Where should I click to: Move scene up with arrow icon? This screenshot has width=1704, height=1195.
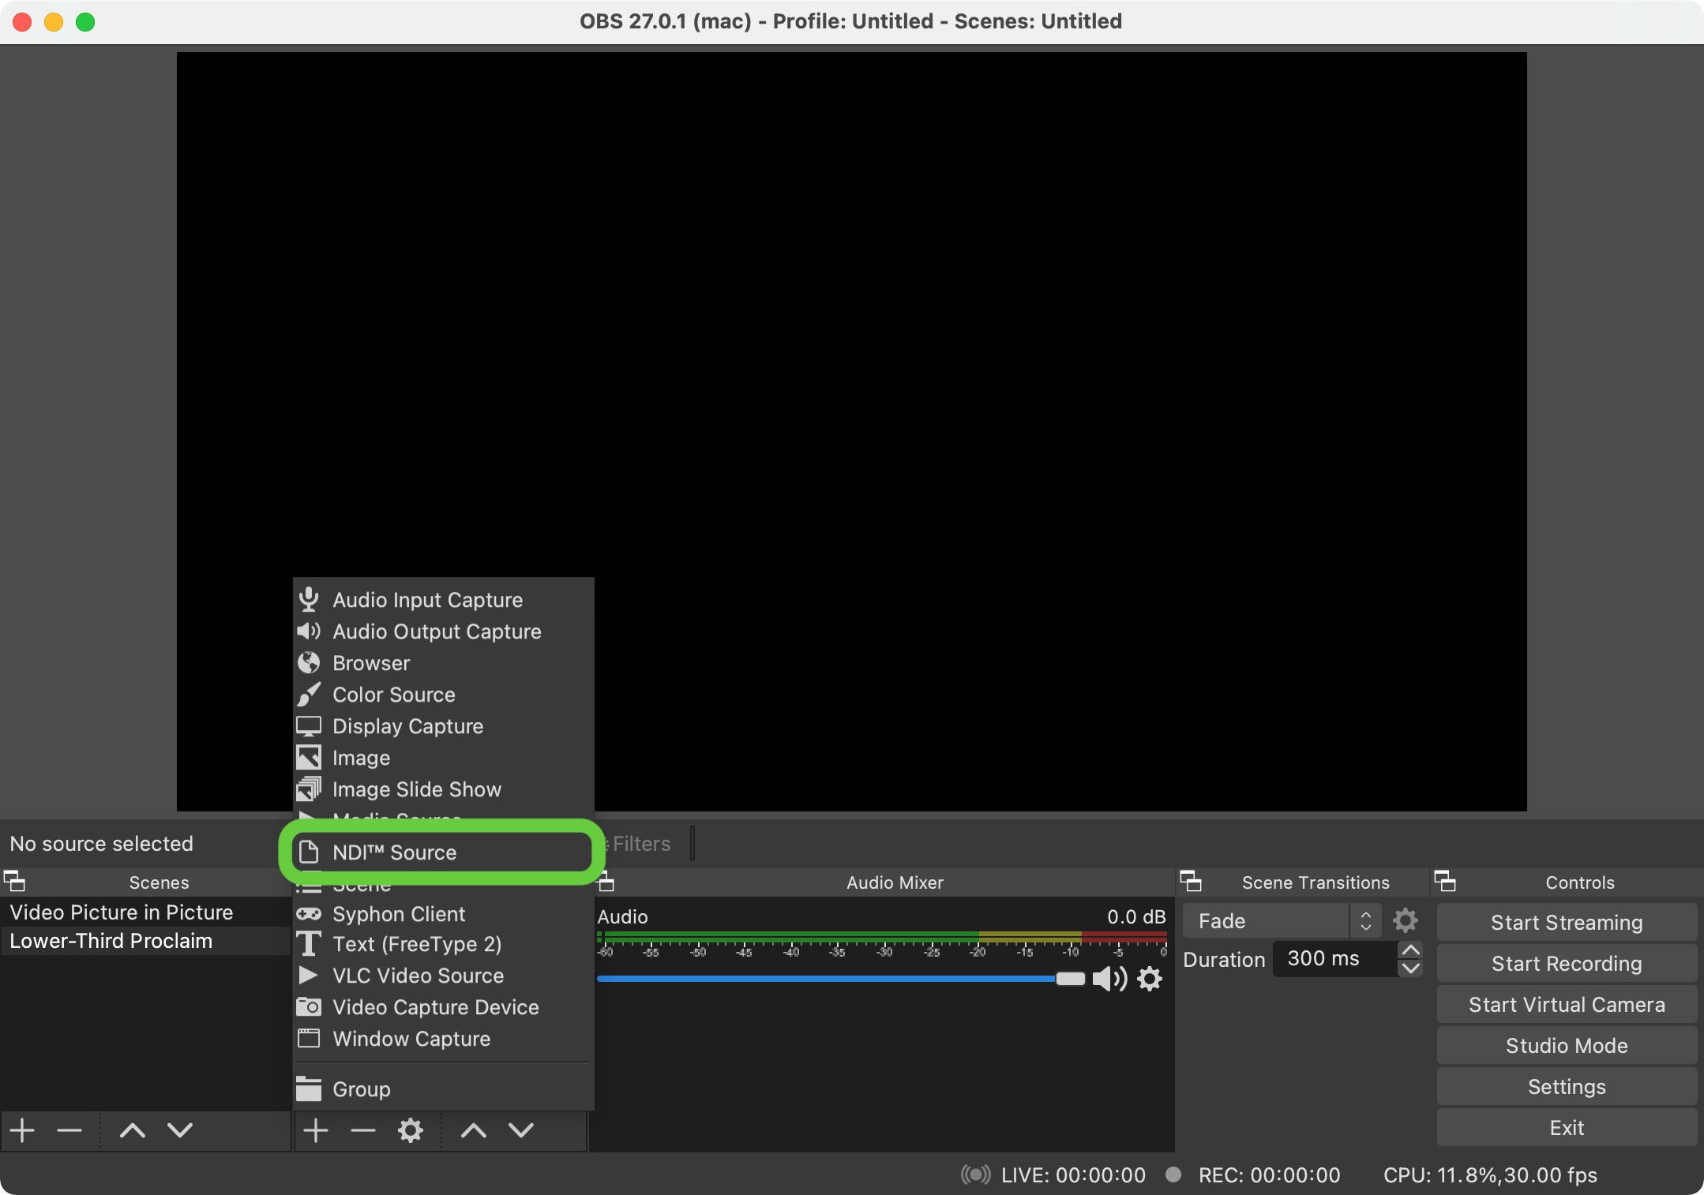[x=132, y=1130]
